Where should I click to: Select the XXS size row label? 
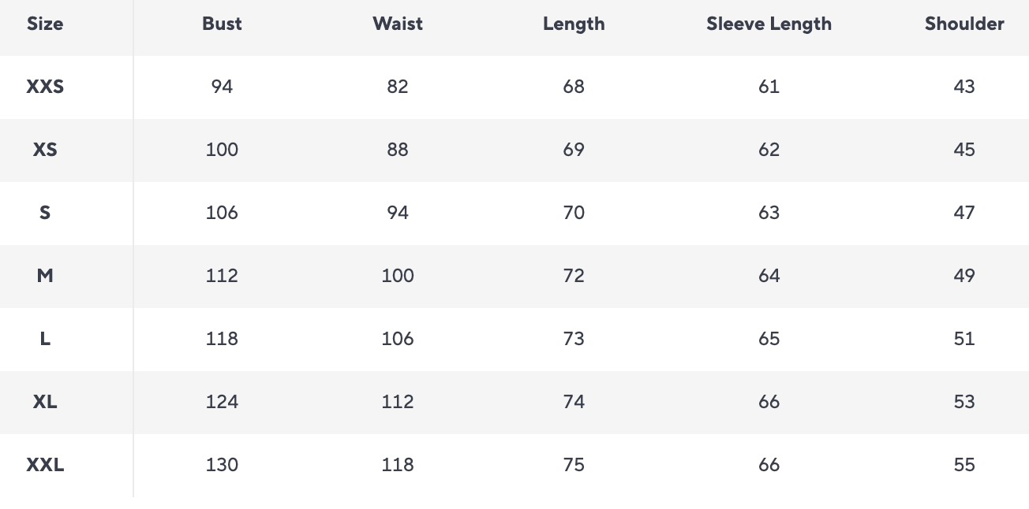(x=45, y=87)
